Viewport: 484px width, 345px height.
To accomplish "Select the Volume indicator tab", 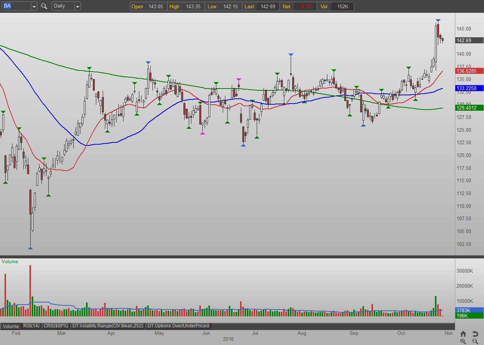I will [x=11, y=326].
